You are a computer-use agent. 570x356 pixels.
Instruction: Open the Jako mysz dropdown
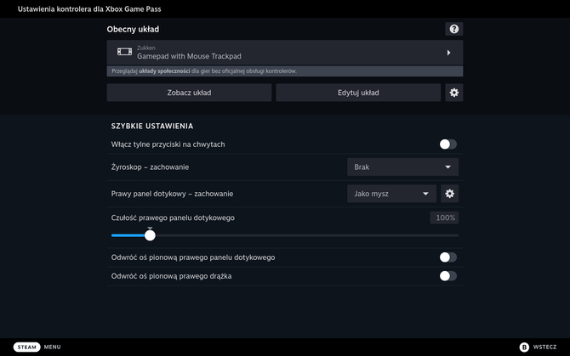[x=391, y=194]
